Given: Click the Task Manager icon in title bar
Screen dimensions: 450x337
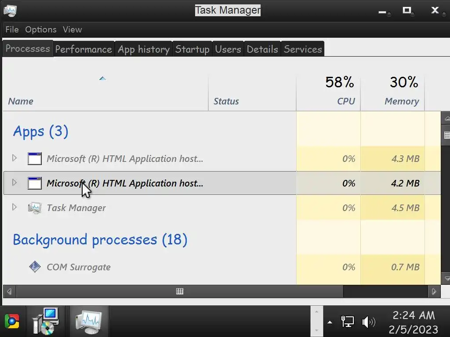Looking at the screenshot, I should tap(11, 11).
